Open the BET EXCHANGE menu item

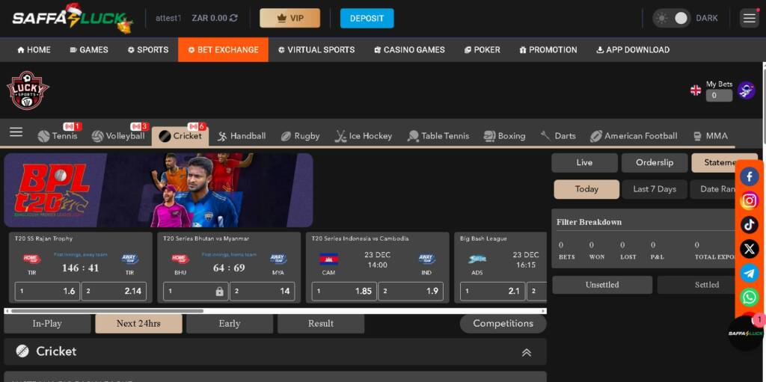(223, 50)
